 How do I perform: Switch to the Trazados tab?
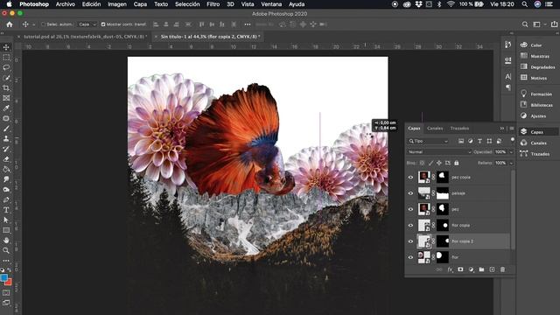(x=459, y=129)
